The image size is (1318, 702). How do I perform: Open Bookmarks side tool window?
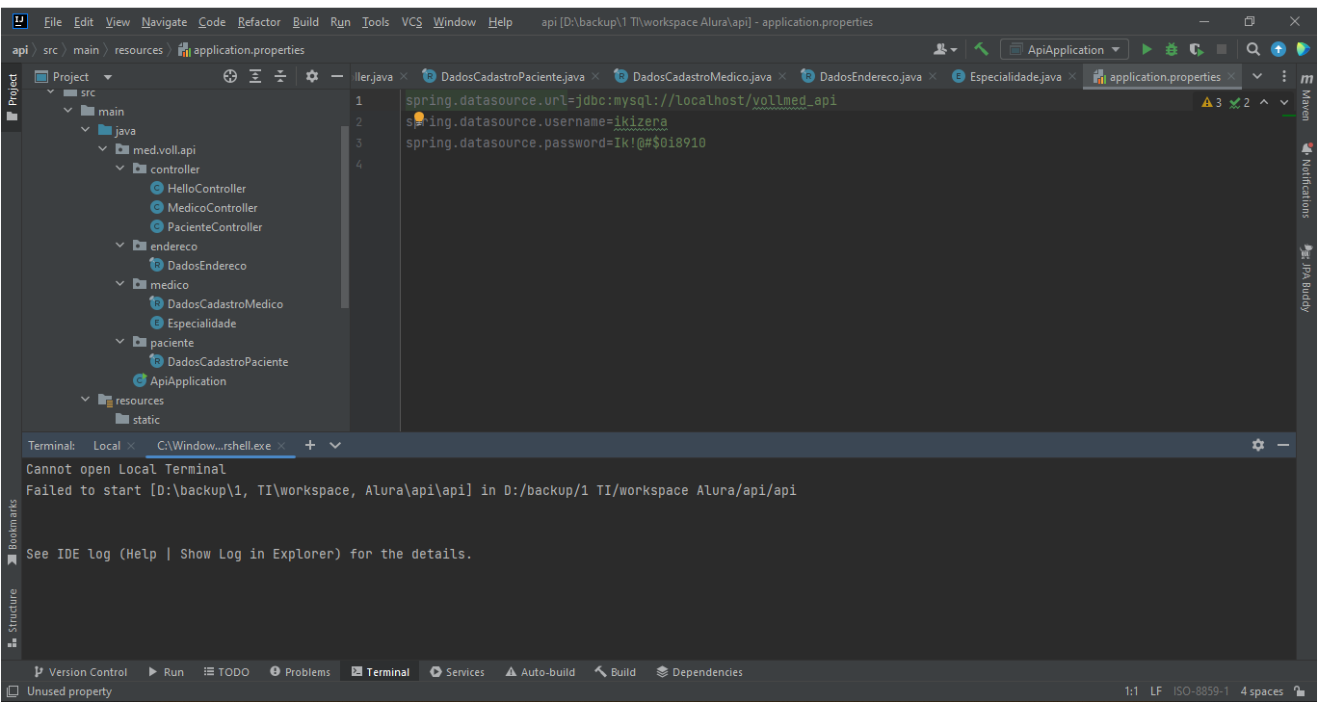coord(12,532)
